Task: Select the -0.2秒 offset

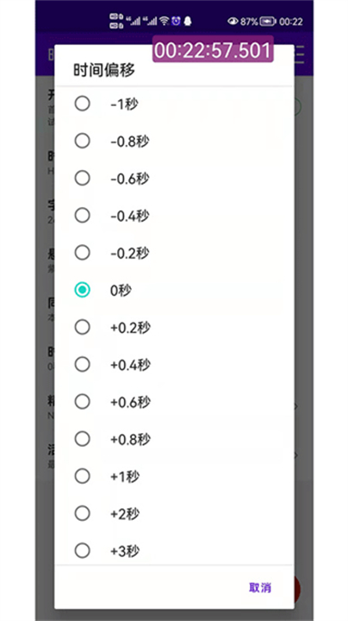Action: click(x=174, y=253)
